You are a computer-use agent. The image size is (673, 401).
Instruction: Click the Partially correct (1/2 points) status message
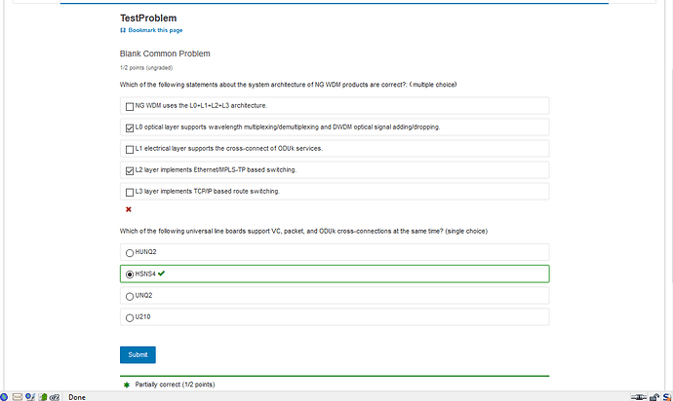tap(175, 385)
